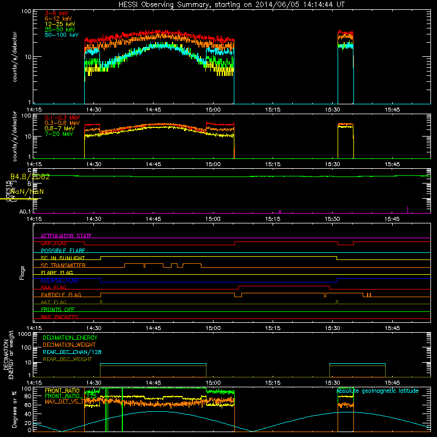Click the yellow '12-25 keV' legend entry
The image size is (437, 437).
tap(60, 24)
